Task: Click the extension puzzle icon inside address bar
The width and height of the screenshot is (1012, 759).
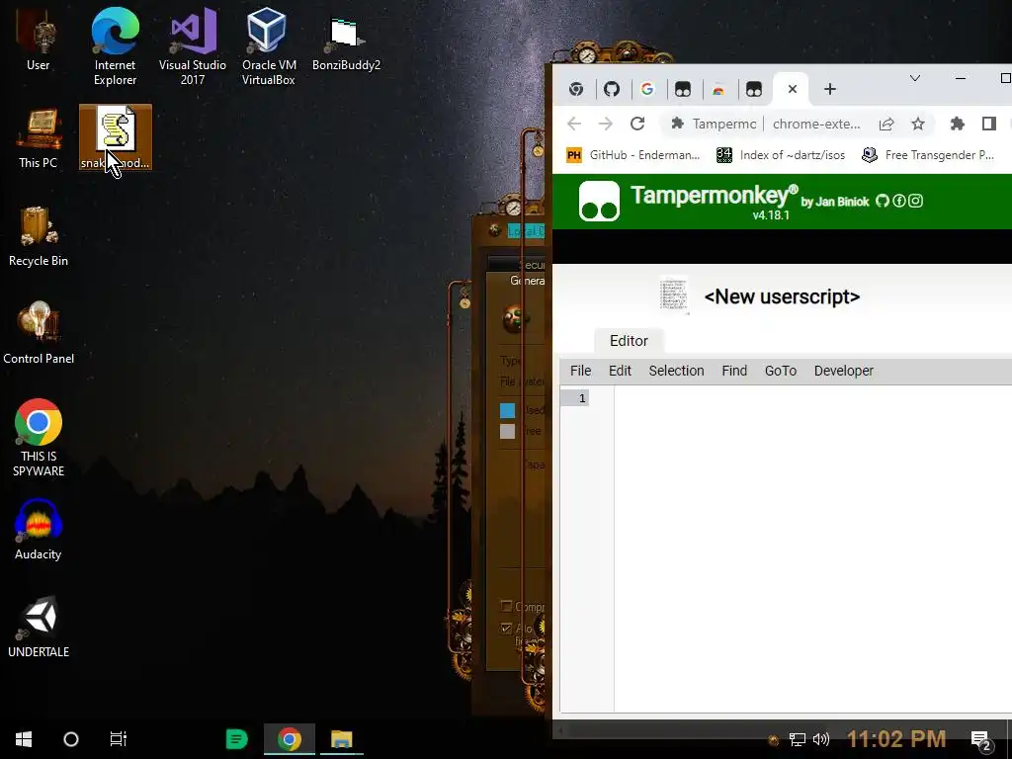Action: (677, 124)
